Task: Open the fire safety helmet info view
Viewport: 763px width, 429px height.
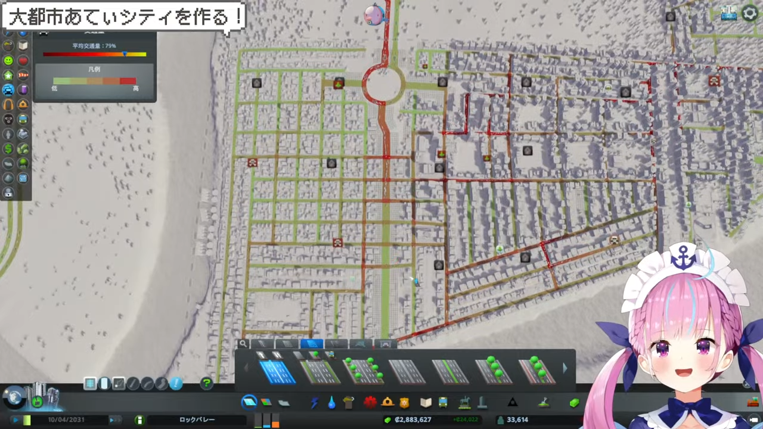Action: tap(23, 104)
